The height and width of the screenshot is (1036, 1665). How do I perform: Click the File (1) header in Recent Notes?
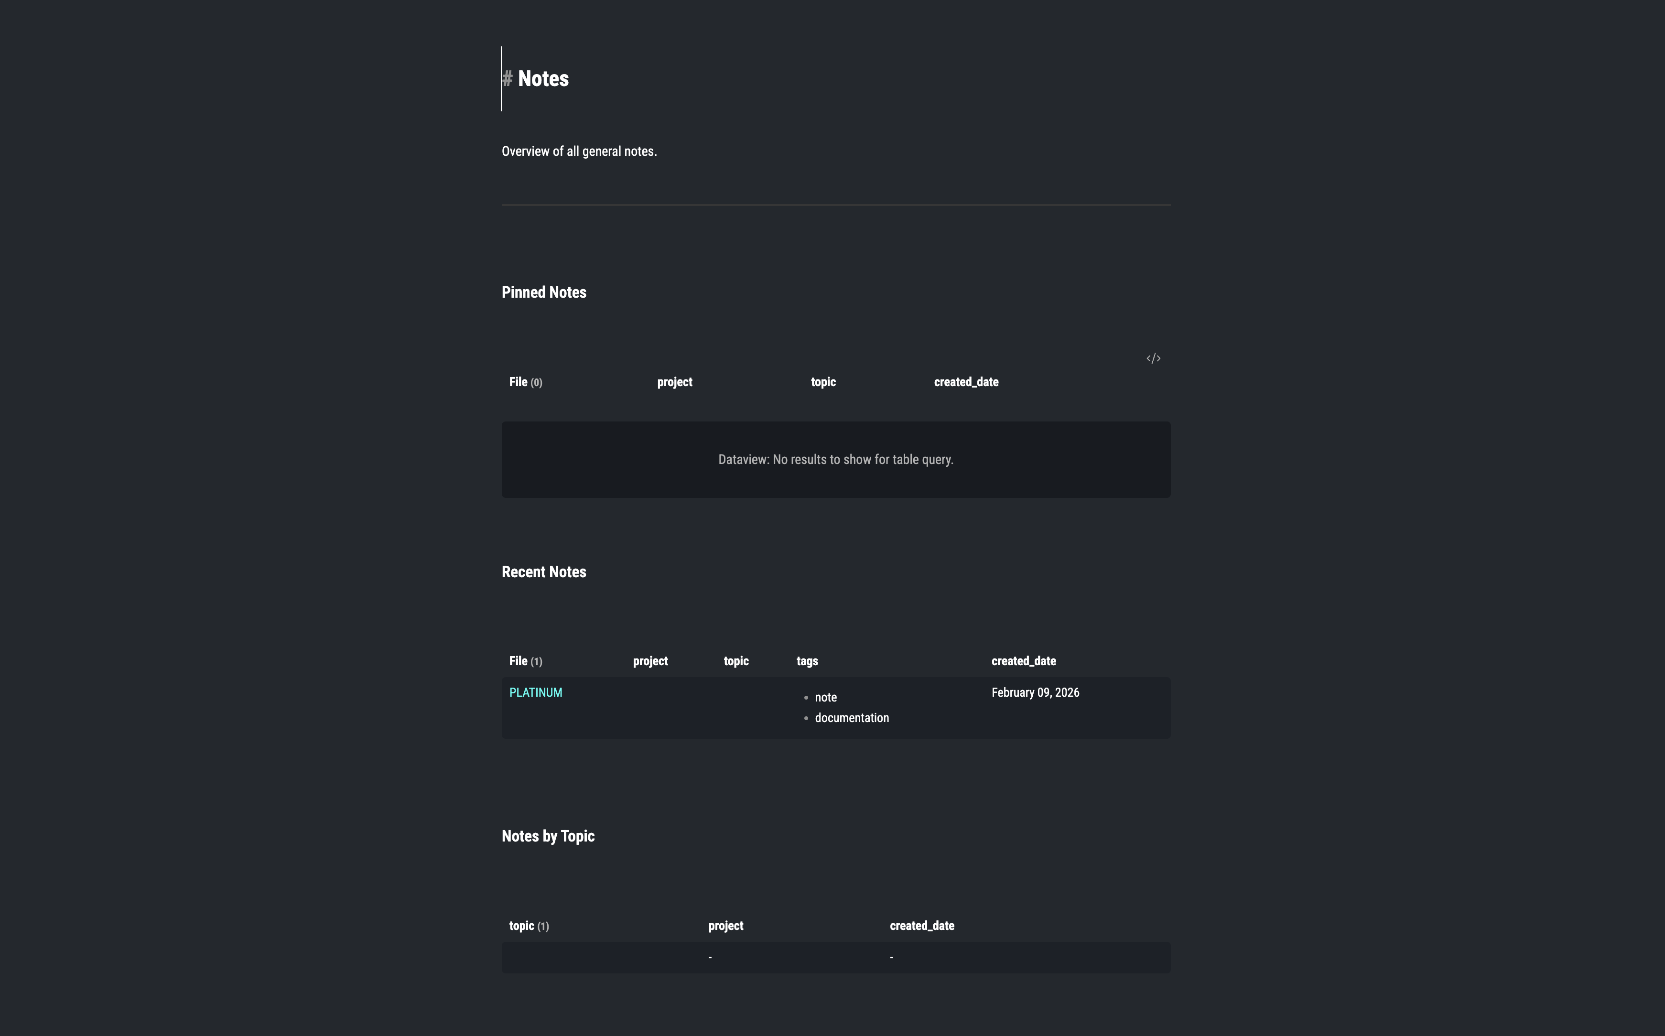click(x=526, y=660)
